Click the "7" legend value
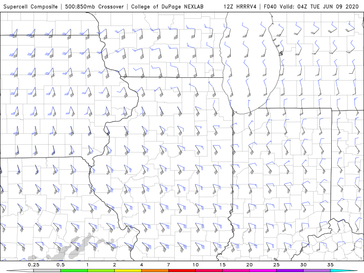364x273 pixels. (168, 265)
